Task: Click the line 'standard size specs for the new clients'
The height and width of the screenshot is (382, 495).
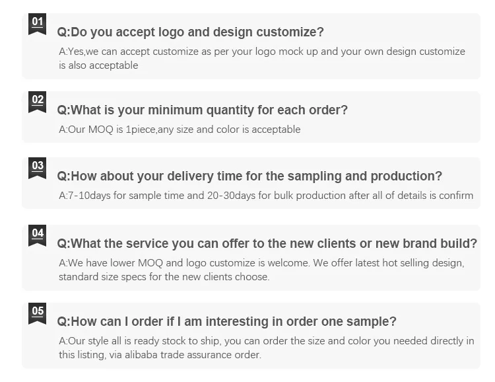Action: 164,277
